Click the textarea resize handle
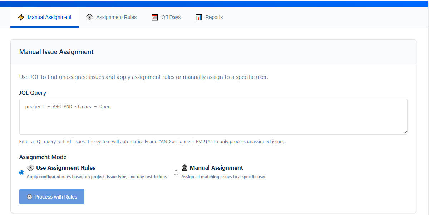The height and width of the screenshot is (215, 429). (x=405, y=132)
